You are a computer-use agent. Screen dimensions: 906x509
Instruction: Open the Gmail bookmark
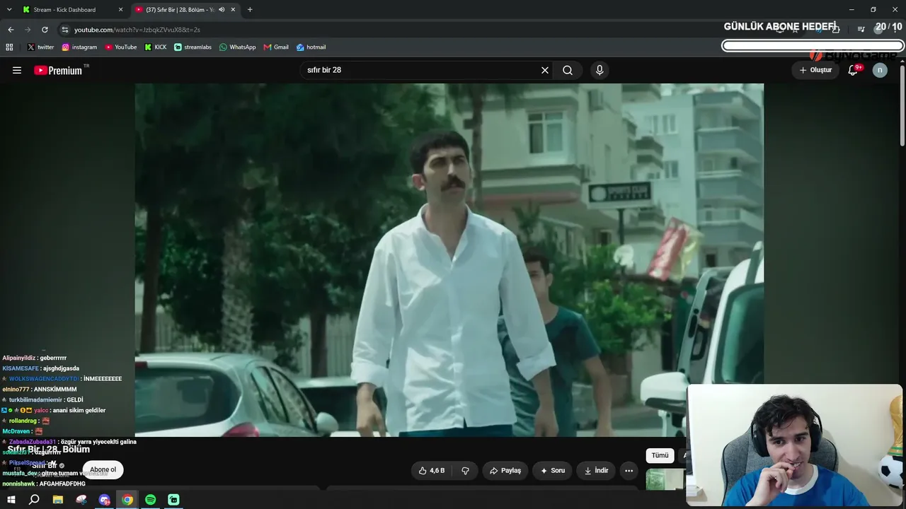(276, 47)
